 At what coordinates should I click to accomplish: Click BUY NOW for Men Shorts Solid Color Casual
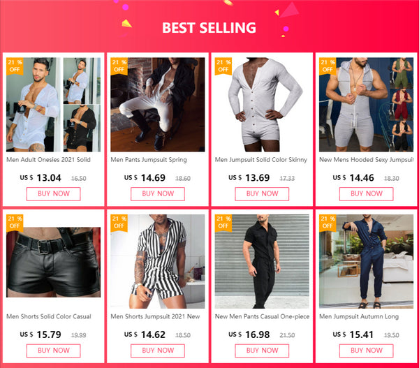[x=53, y=350]
